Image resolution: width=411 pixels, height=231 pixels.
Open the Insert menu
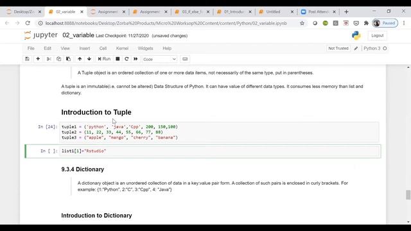click(85, 48)
